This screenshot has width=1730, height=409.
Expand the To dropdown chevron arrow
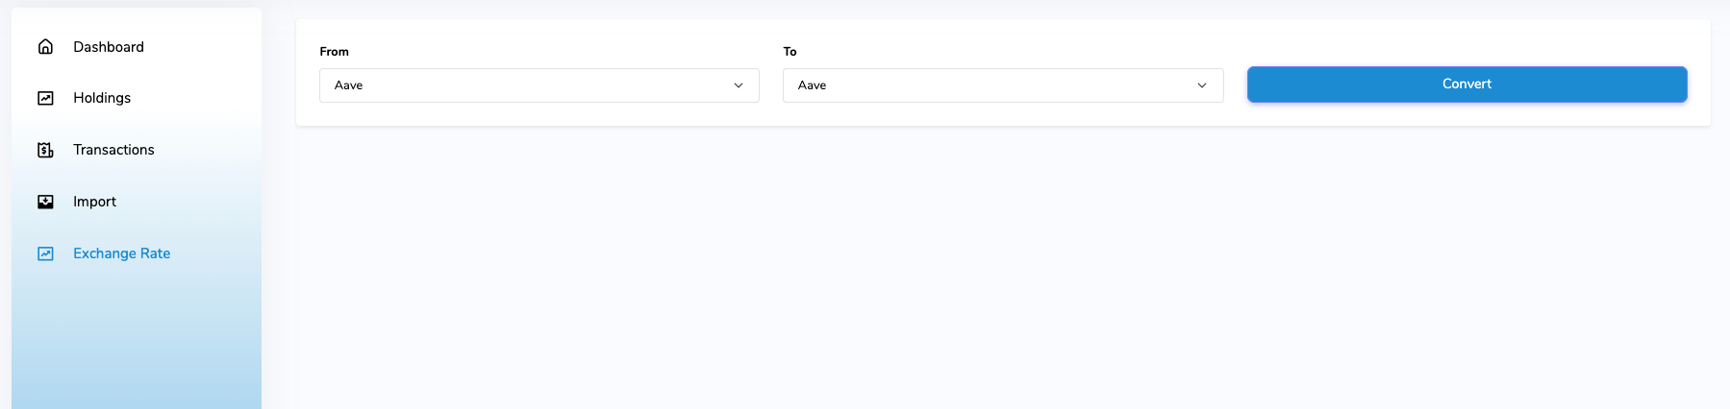(x=1202, y=85)
